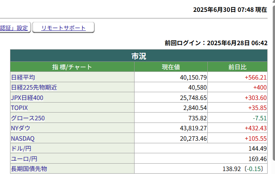Open the グロース250 link

(x=28, y=118)
